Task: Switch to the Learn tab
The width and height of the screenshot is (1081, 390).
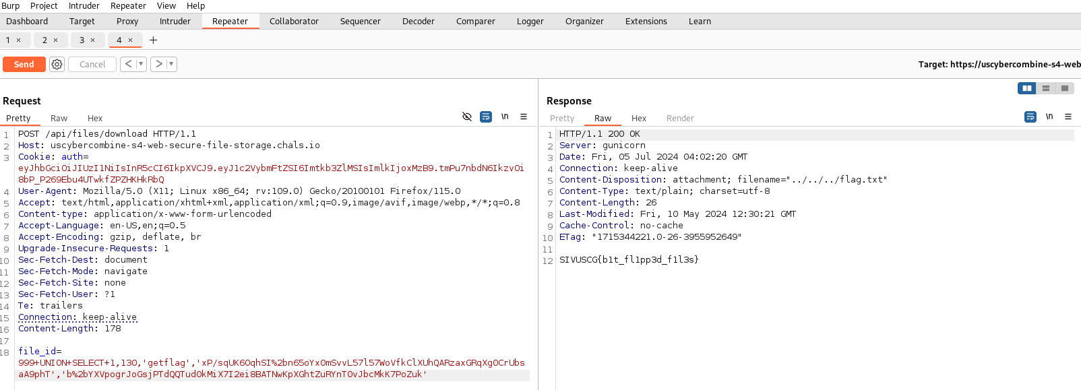Action: (700, 22)
